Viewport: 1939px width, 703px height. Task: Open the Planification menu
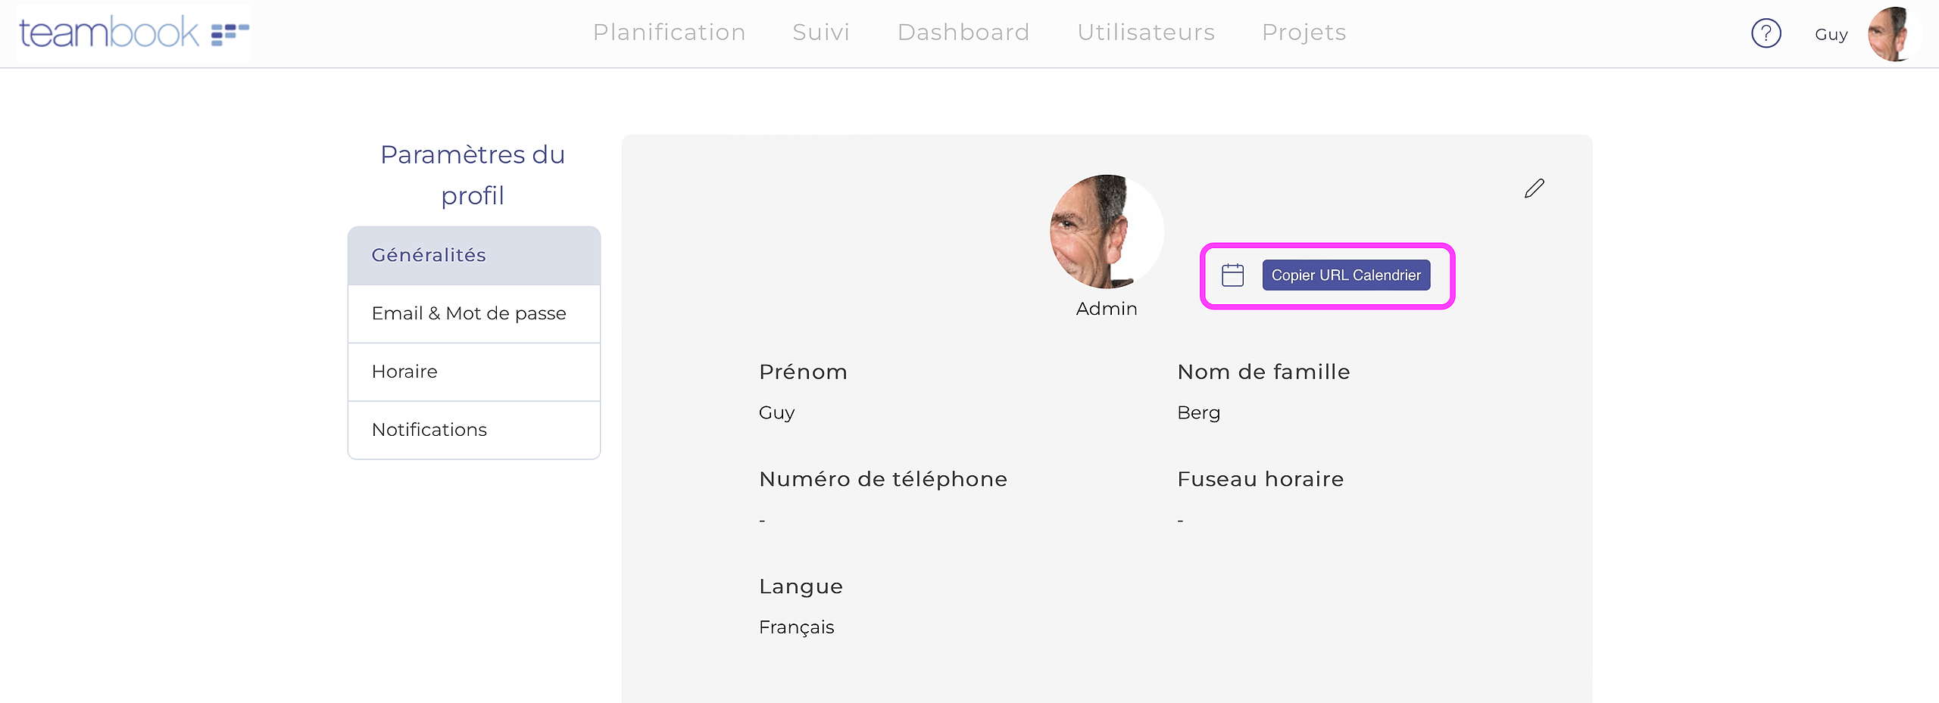click(x=669, y=33)
